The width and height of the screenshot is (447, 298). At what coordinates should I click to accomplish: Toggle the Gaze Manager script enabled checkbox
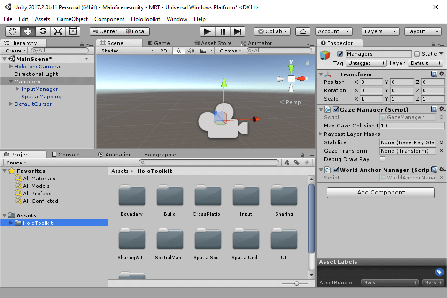336,109
